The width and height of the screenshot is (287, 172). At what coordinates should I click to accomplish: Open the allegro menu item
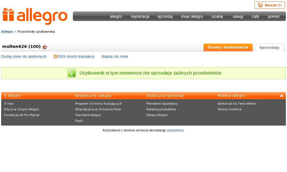[x=116, y=16]
